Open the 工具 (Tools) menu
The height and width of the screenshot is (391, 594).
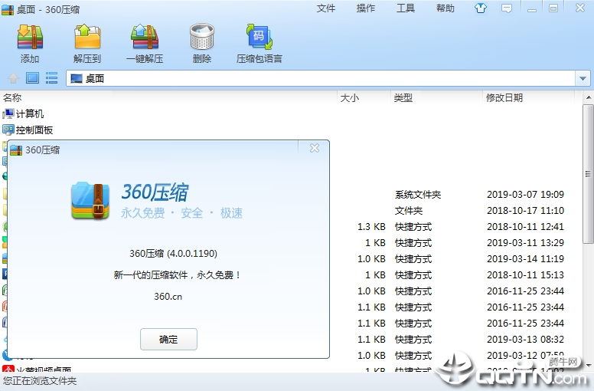tap(406, 8)
